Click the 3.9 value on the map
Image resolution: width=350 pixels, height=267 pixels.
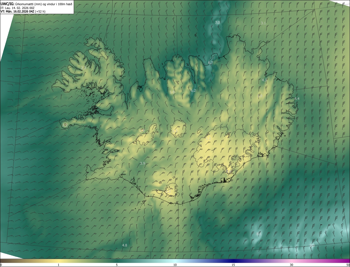[142, 164]
